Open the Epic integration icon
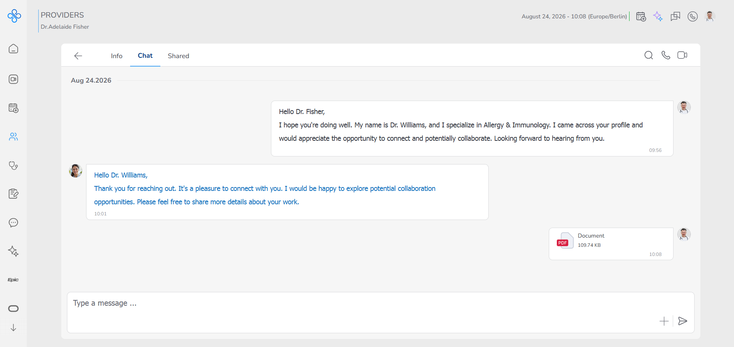Viewport: 734px width, 347px height. [x=13, y=280]
